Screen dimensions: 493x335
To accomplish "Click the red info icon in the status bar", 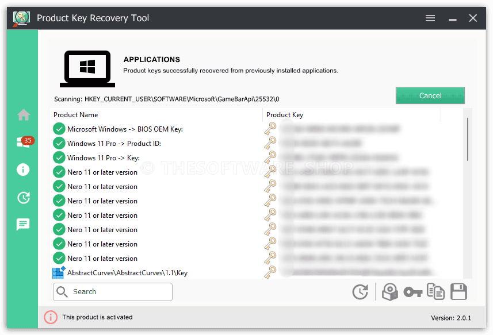I will (51, 317).
